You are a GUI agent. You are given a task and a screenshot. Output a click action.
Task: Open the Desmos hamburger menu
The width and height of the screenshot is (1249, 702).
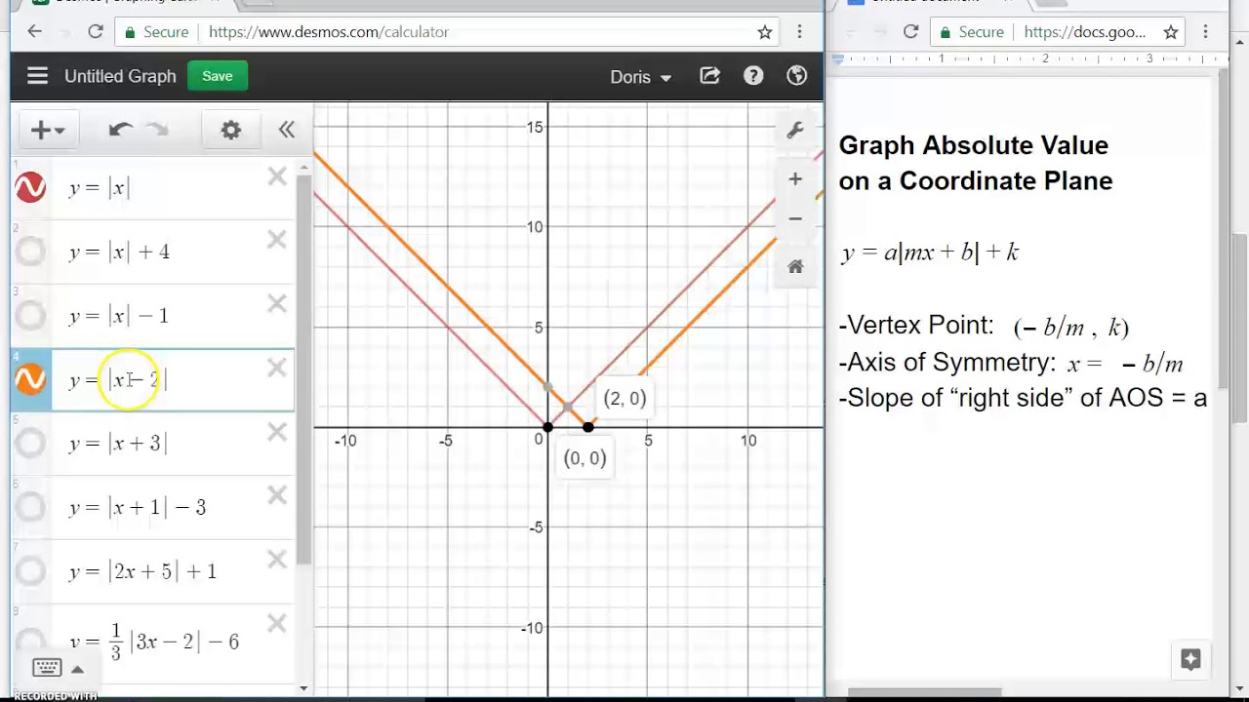pos(37,76)
